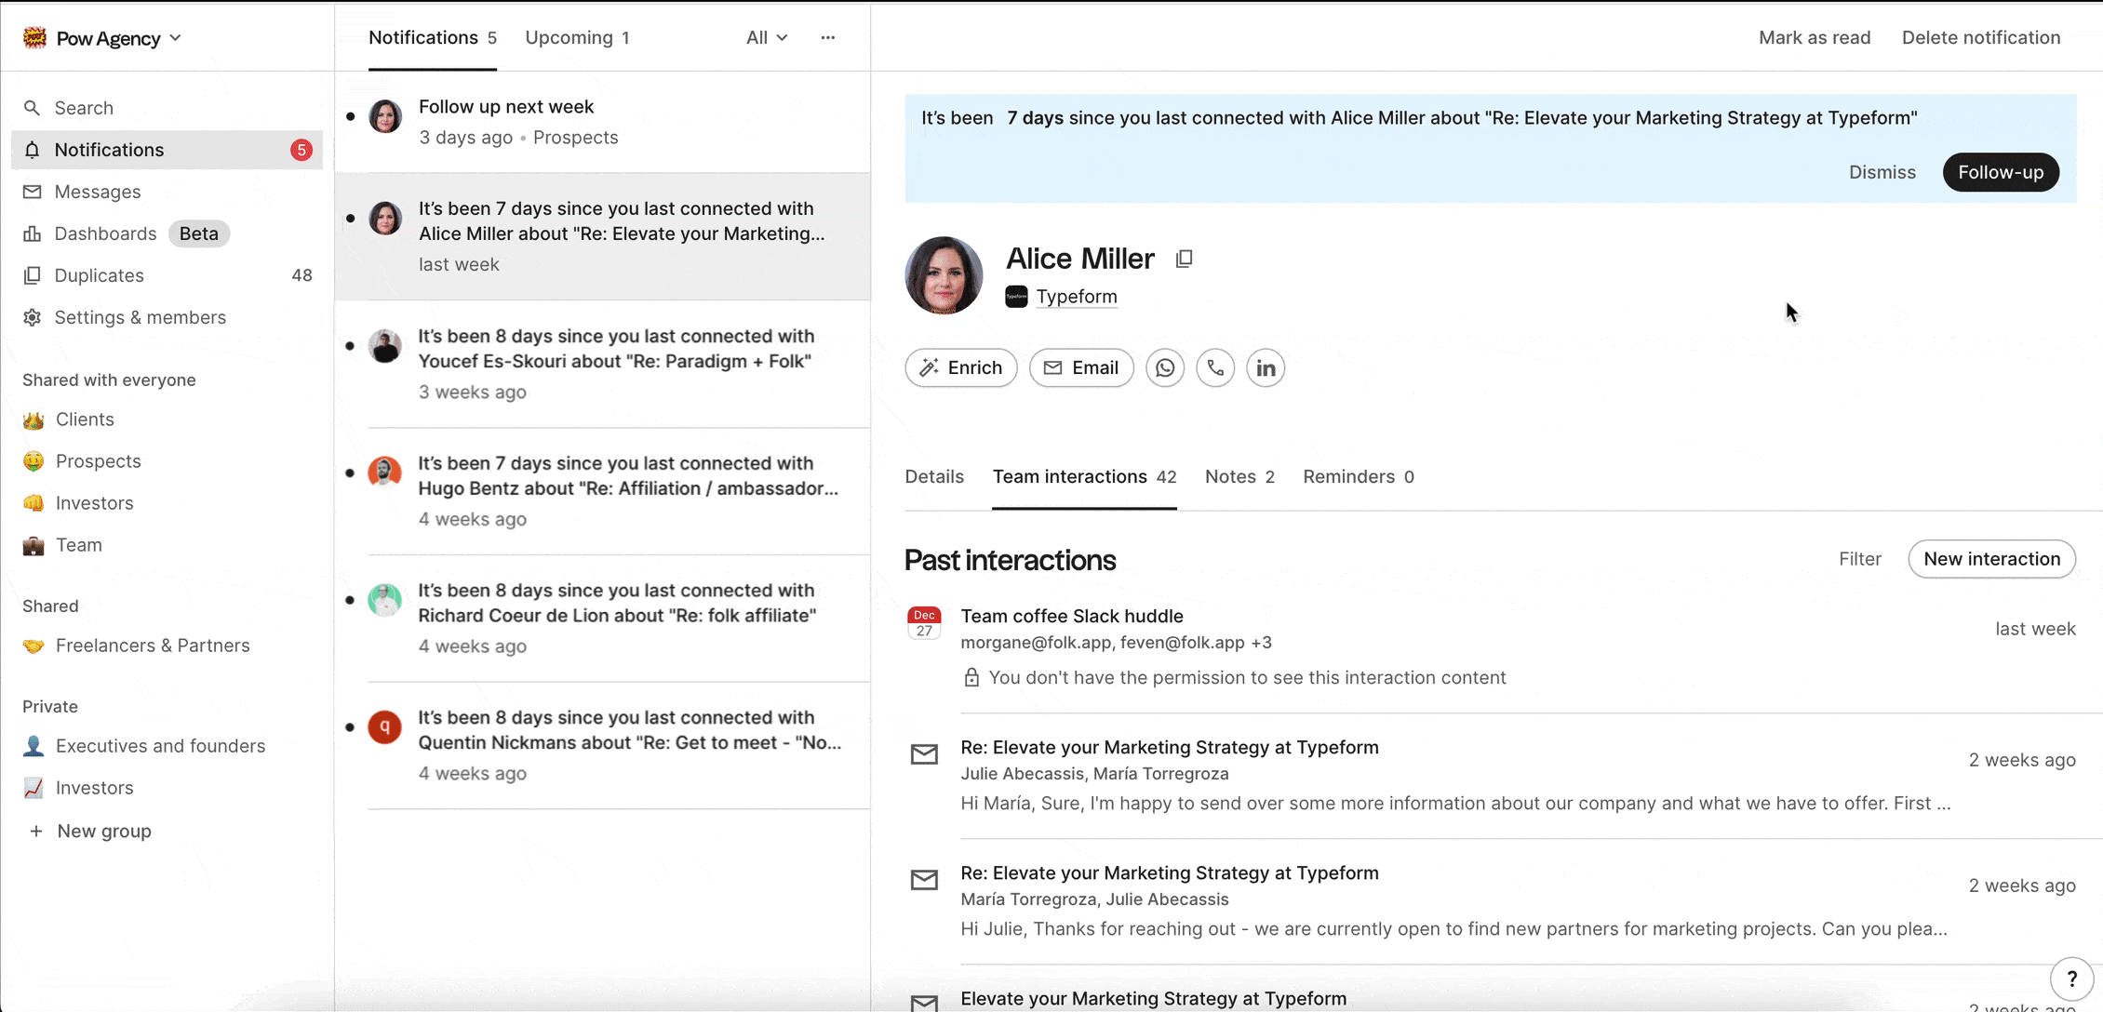Open the Typeform company link
The image size is (2103, 1012).
(x=1077, y=297)
